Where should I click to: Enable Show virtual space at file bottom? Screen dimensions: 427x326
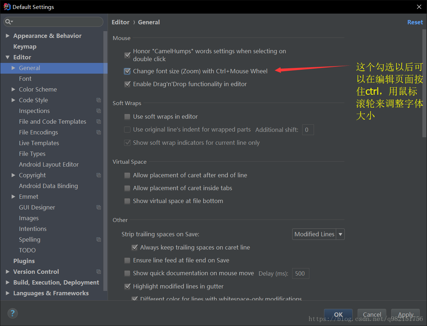pos(127,201)
